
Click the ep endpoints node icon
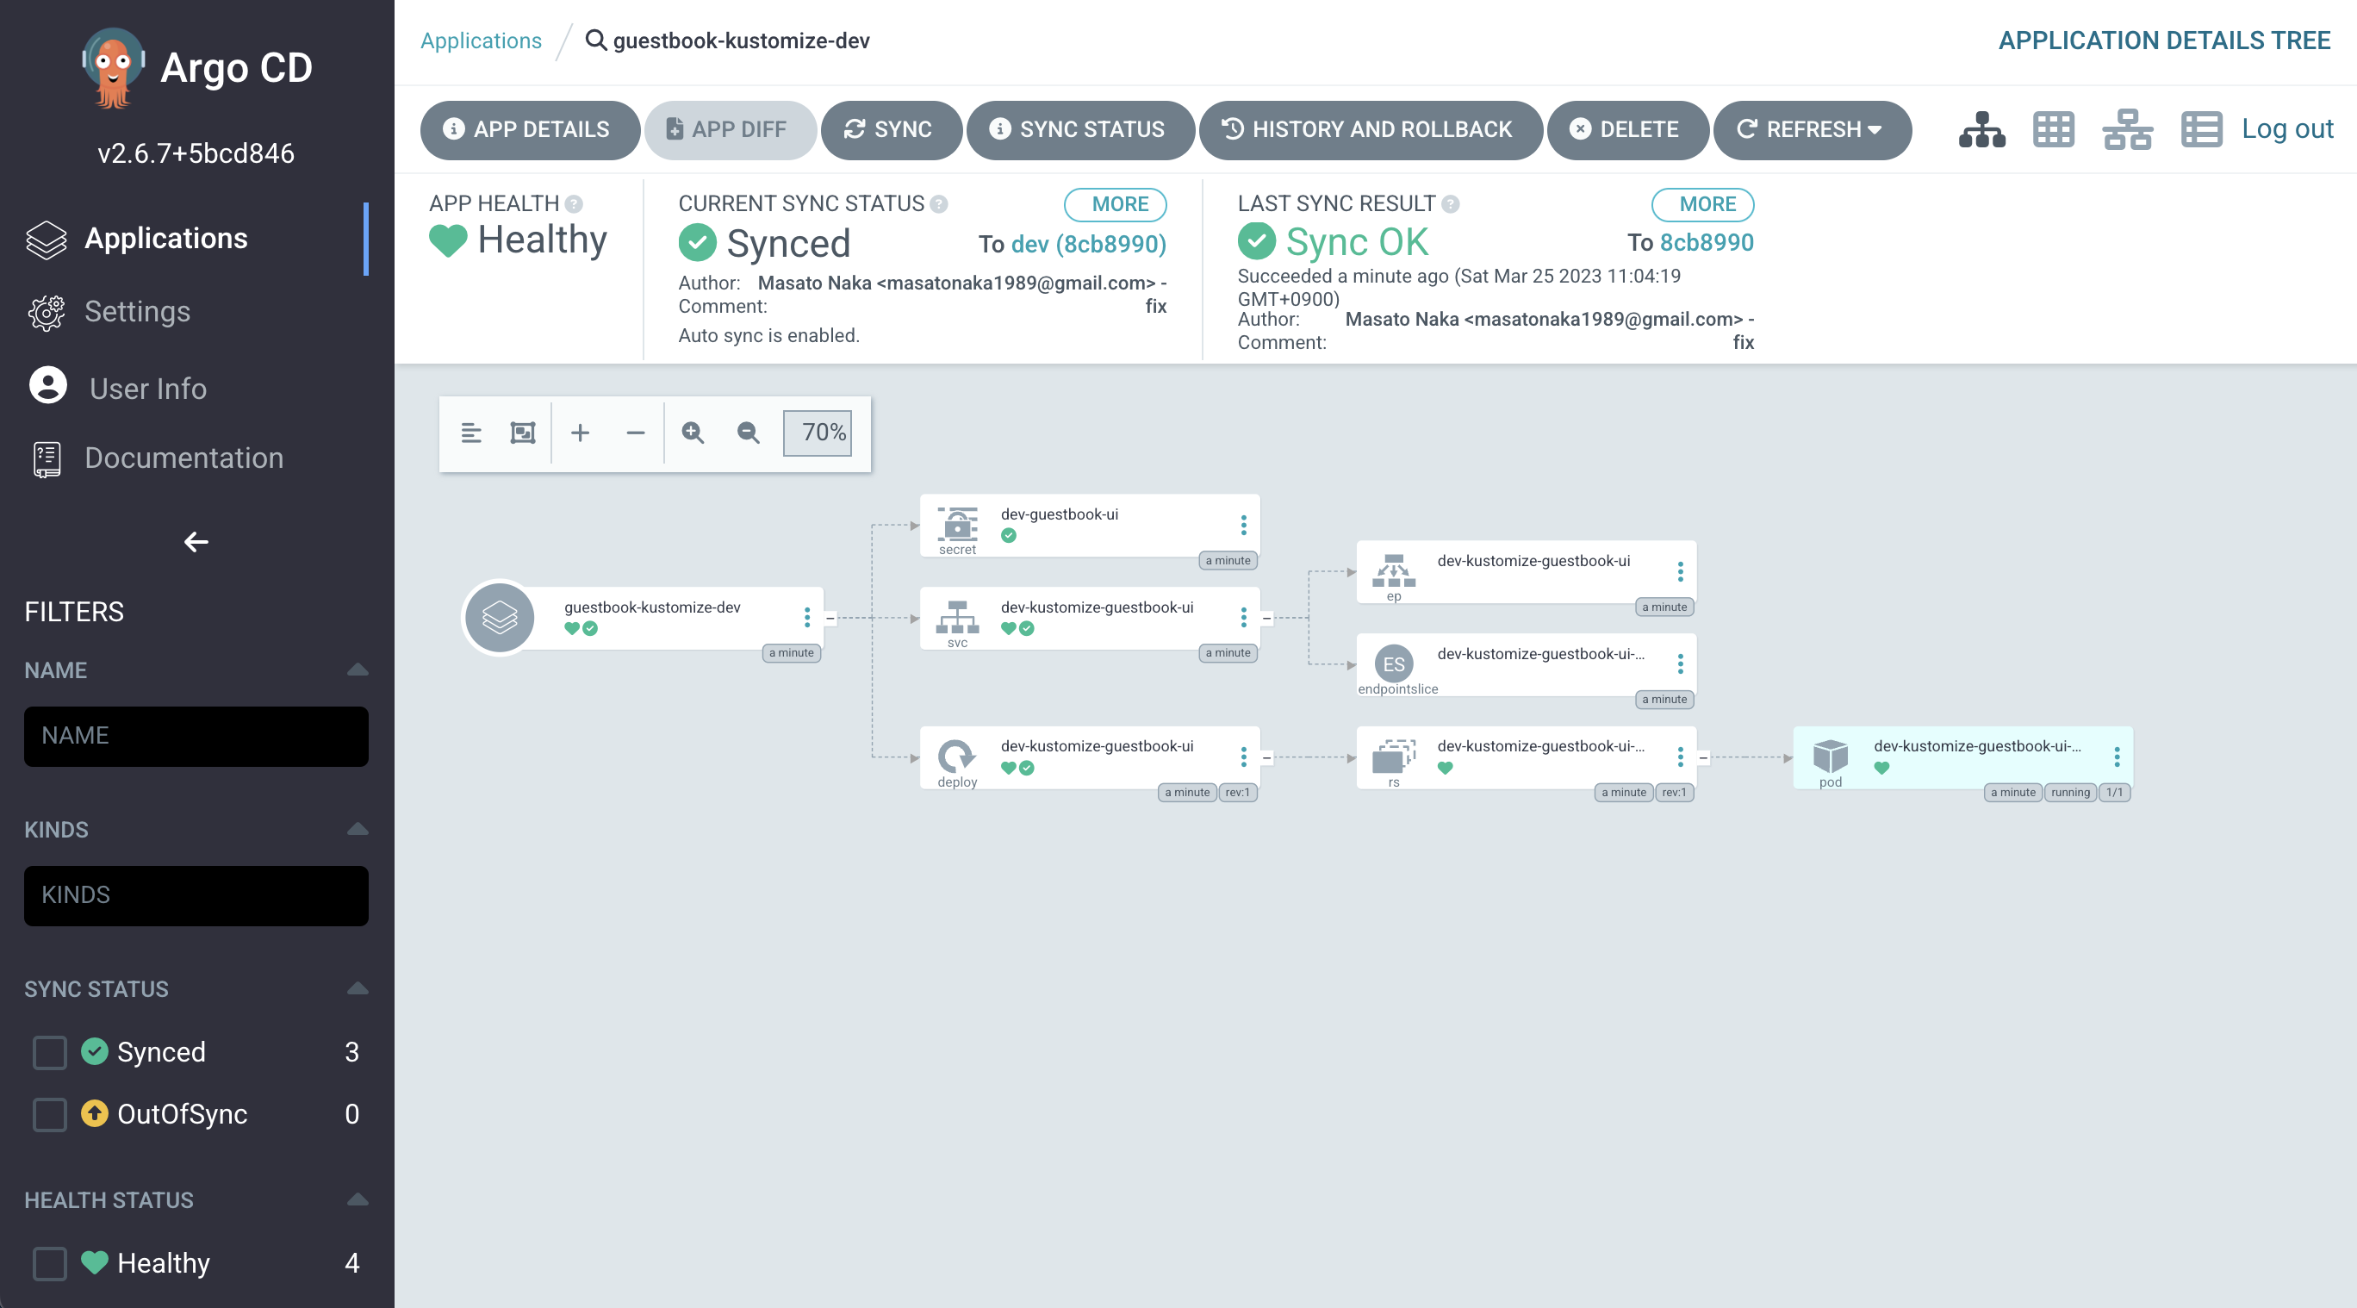coord(1394,570)
